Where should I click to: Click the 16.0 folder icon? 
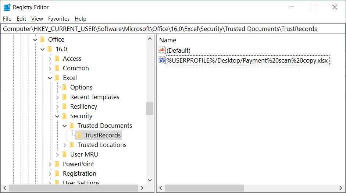coord(50,49)
